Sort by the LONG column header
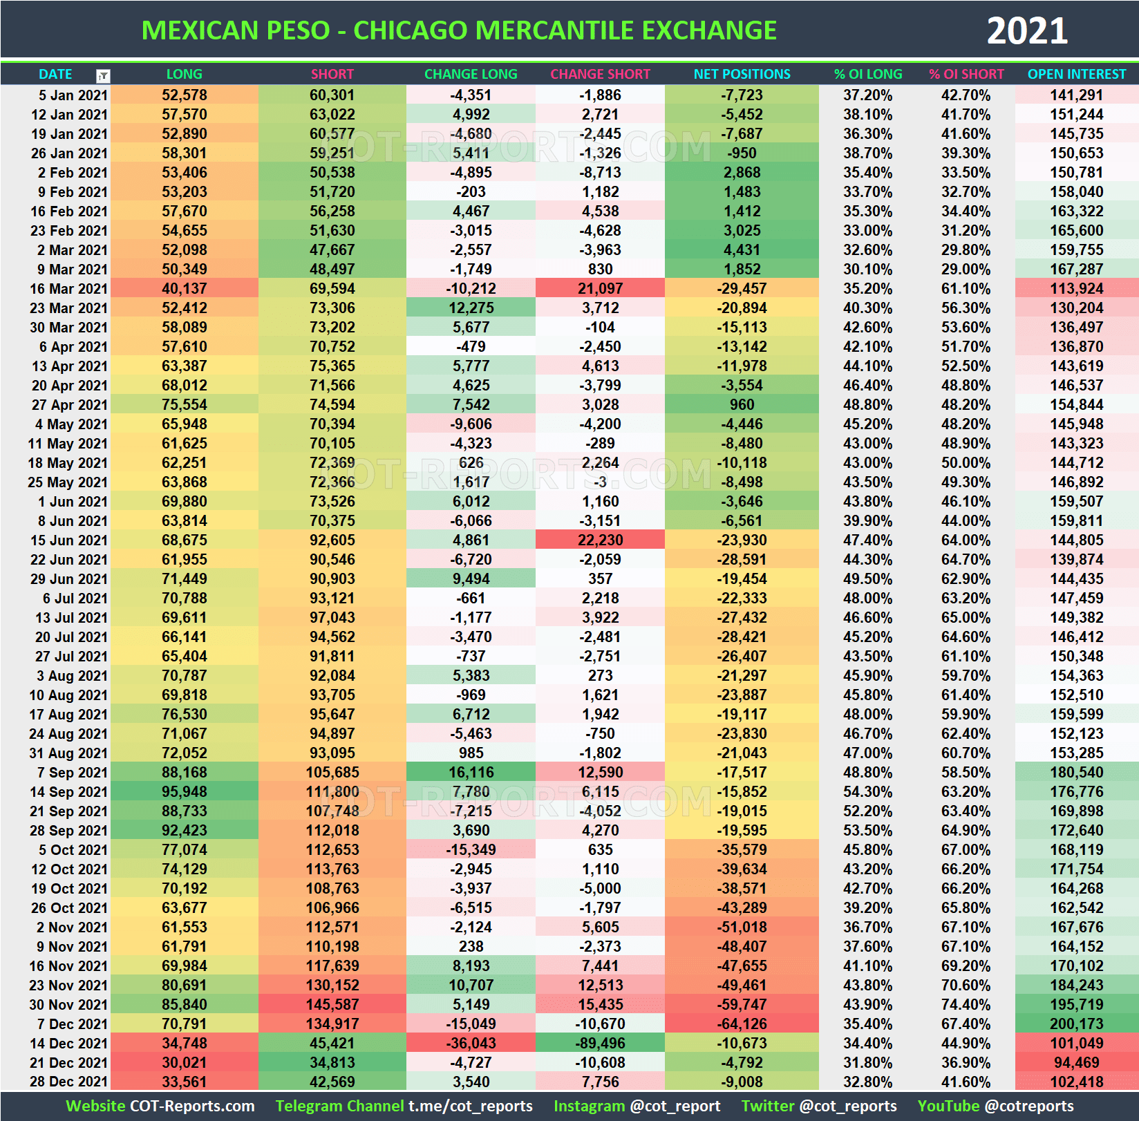This screenshot has height=1121, width=1139. (x=184, y=74)
